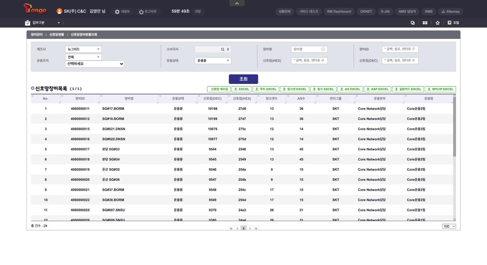This screenshot has height=265, width=487.
Task: Open the 제조사 뉴그리드 dropdown
Action: [x=83, y=49]
